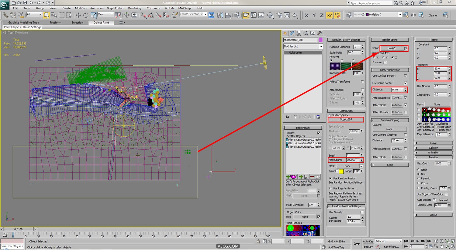This screenshot has height=250, width=456.
Task: Toggle the Base Param On/Off checkbox
Action: (319, 133)
